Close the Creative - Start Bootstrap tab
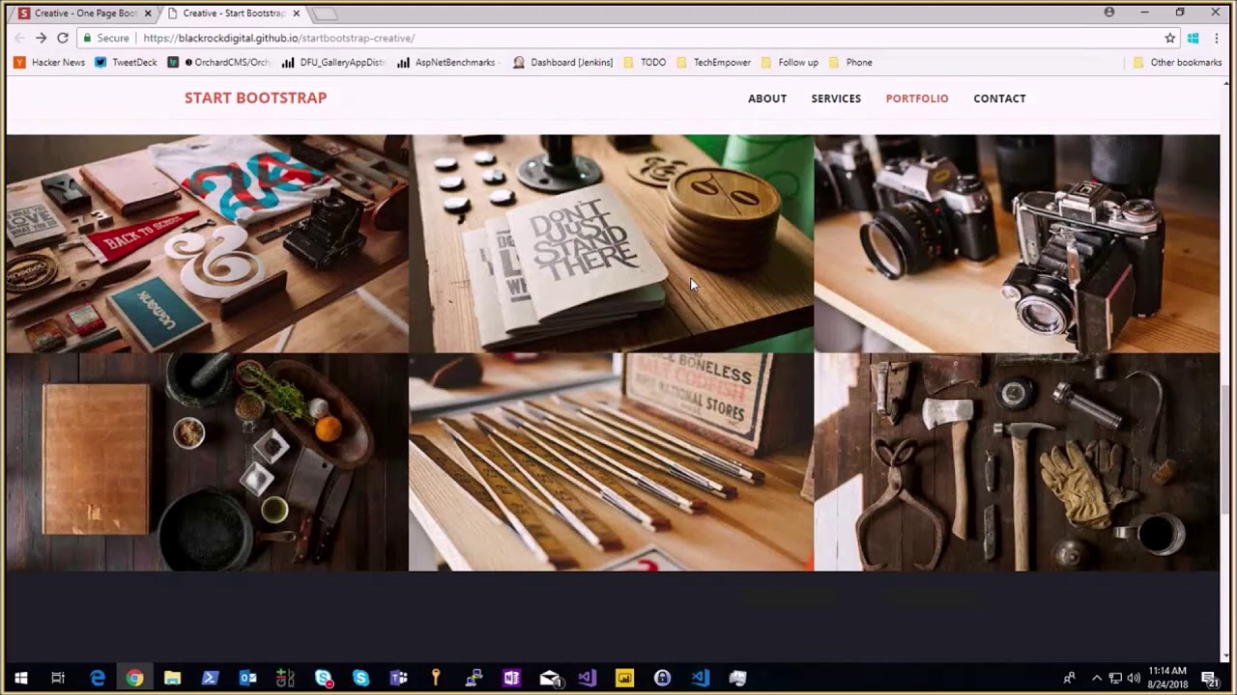Viewport: 1237px width, 695px height. tap(296, 14)
